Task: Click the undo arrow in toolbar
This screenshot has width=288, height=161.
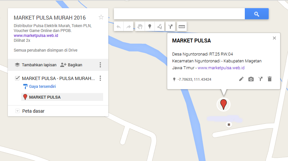Action: 119,27
